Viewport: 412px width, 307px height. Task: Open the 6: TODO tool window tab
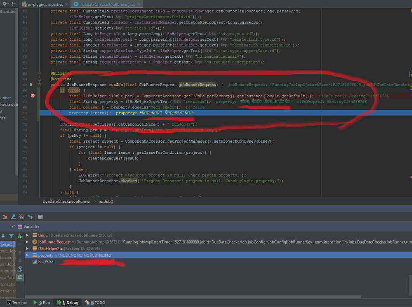[x=95, y=302]
